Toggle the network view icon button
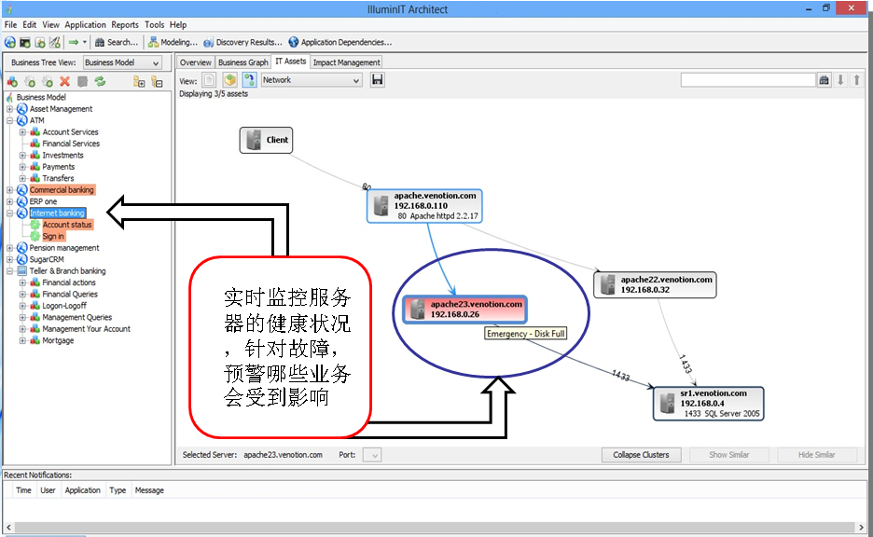This screenshot has height=537, width=873. click(250, 80)
